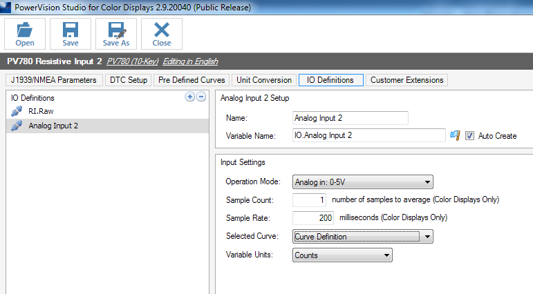Expand the Selected Curve dropdown
Viewport: 533px width, 294px height.
coord(363,236)
